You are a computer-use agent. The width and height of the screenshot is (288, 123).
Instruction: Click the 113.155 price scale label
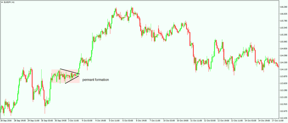tap(283, 97)
